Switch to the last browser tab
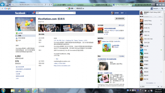The height and width of the screenshot is (93, 165). tap(142, 5)
